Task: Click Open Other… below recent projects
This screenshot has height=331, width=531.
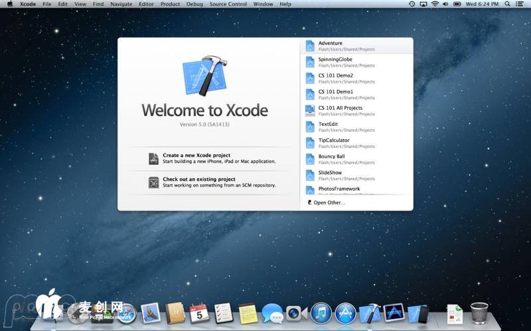Action: tap(329, 203)
